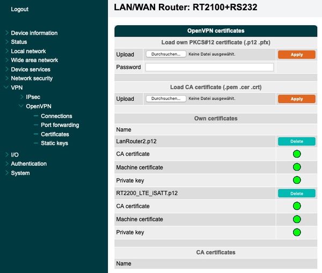Expand the Status menu chevron

[7, 42]
